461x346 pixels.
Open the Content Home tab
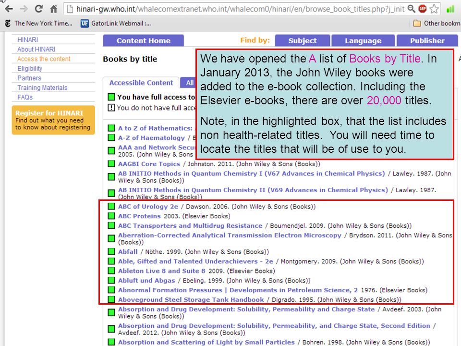[143, 40]
